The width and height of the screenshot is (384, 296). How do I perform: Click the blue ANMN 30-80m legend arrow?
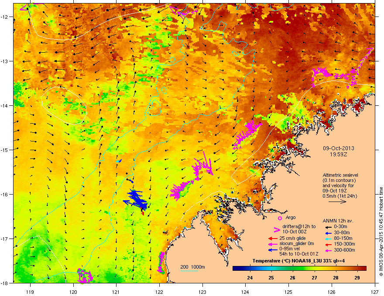tap(328, 233)
